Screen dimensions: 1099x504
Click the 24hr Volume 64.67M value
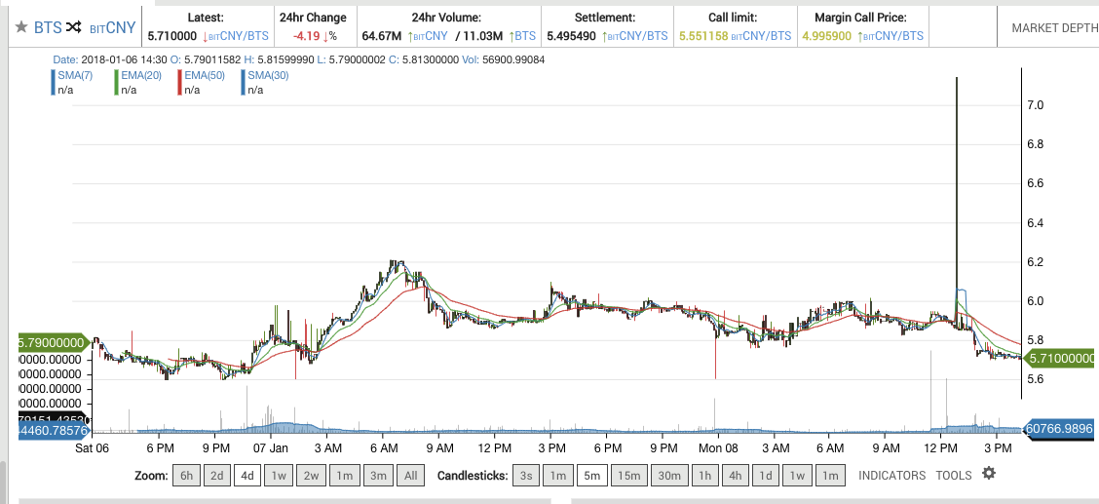click(382, 36)
